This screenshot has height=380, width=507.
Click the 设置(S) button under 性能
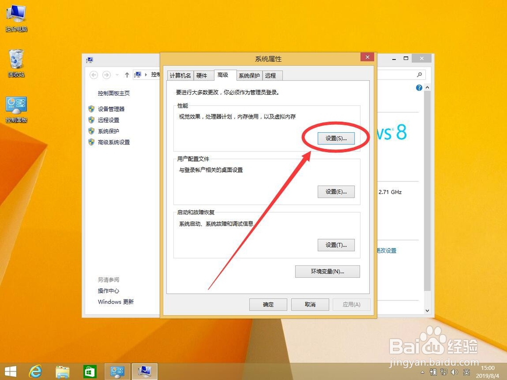(x=336, y=138)
